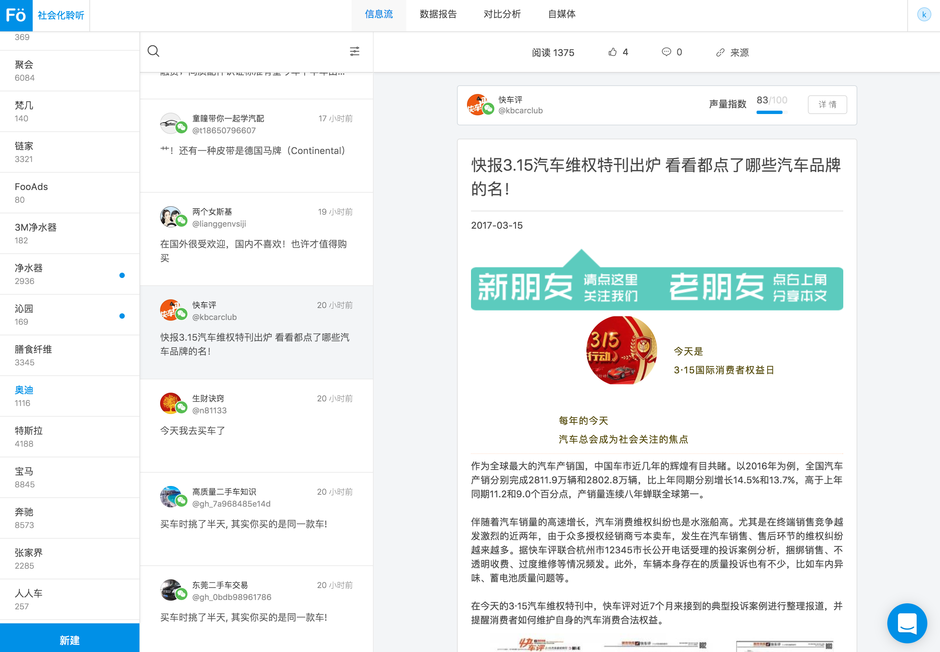Open the 自媒体 tab
This screenshot has width=940, height=652.
click(x=562, y=15)
